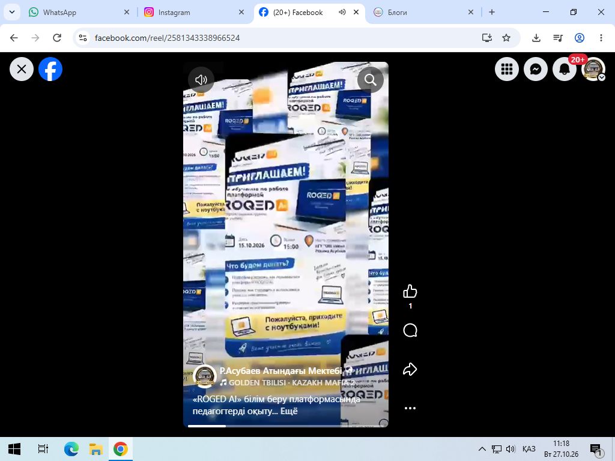
Task: Seek in the reel progress bar
Action: (x=285, y=426)
